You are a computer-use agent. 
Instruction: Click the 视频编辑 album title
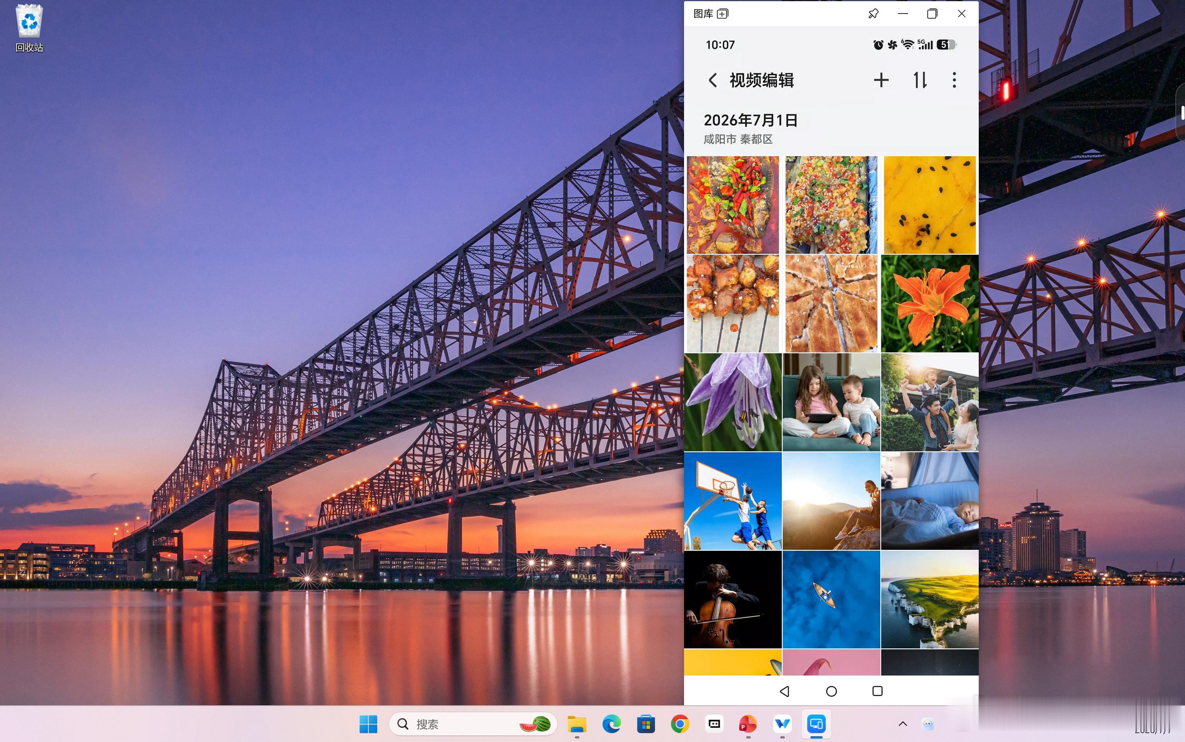click(762, 80)
